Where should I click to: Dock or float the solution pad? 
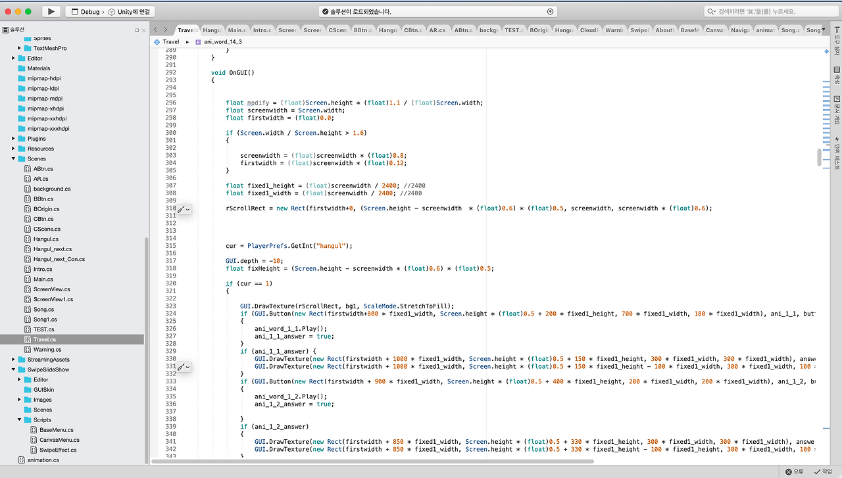click(137, 30)
